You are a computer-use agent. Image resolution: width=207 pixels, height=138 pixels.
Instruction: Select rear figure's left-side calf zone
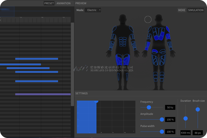[155, 75]
